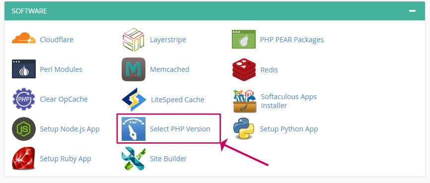The height and width of the screenshot is (183, 430).
Task: Click the Layerstripe cube icon
Action: tap(133, 40)
